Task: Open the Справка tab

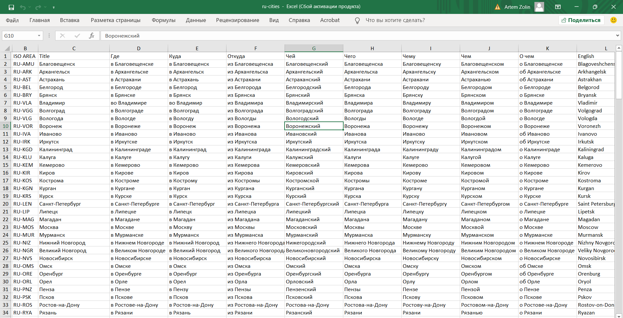Action: [x=299, y=20]
